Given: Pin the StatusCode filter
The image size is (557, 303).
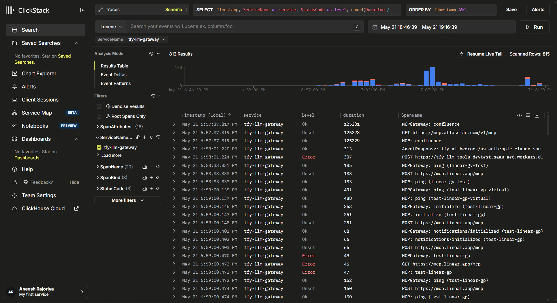Looking at the screenshot, I should [158, 189].
